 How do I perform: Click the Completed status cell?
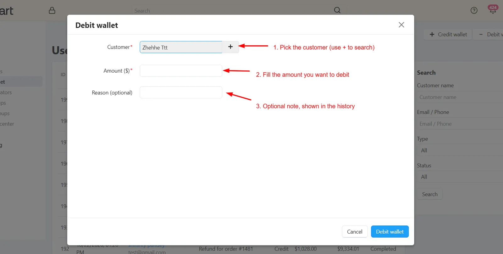[383, 249]
